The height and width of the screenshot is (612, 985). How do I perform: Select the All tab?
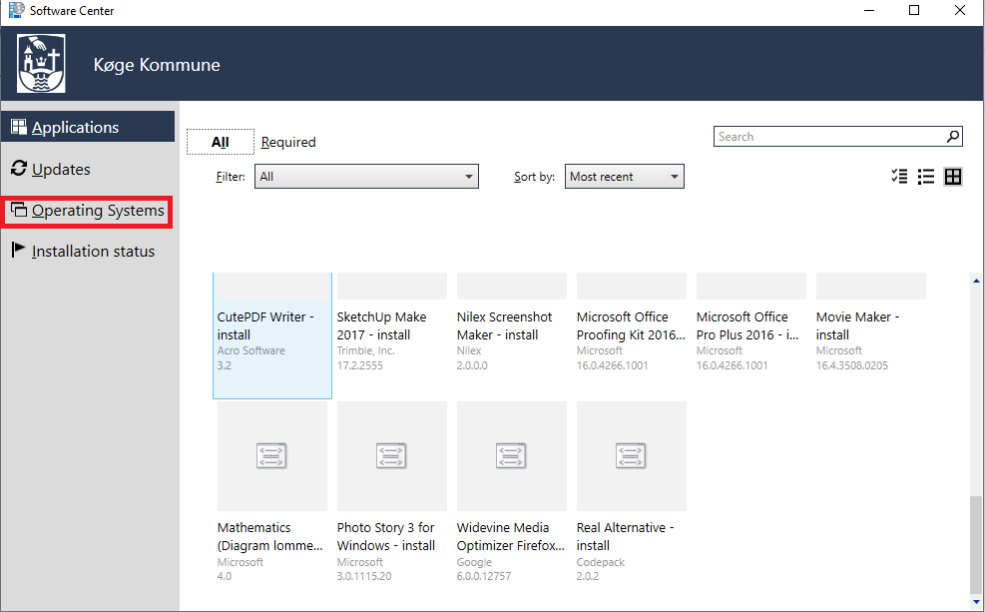(x=221, y=142)
